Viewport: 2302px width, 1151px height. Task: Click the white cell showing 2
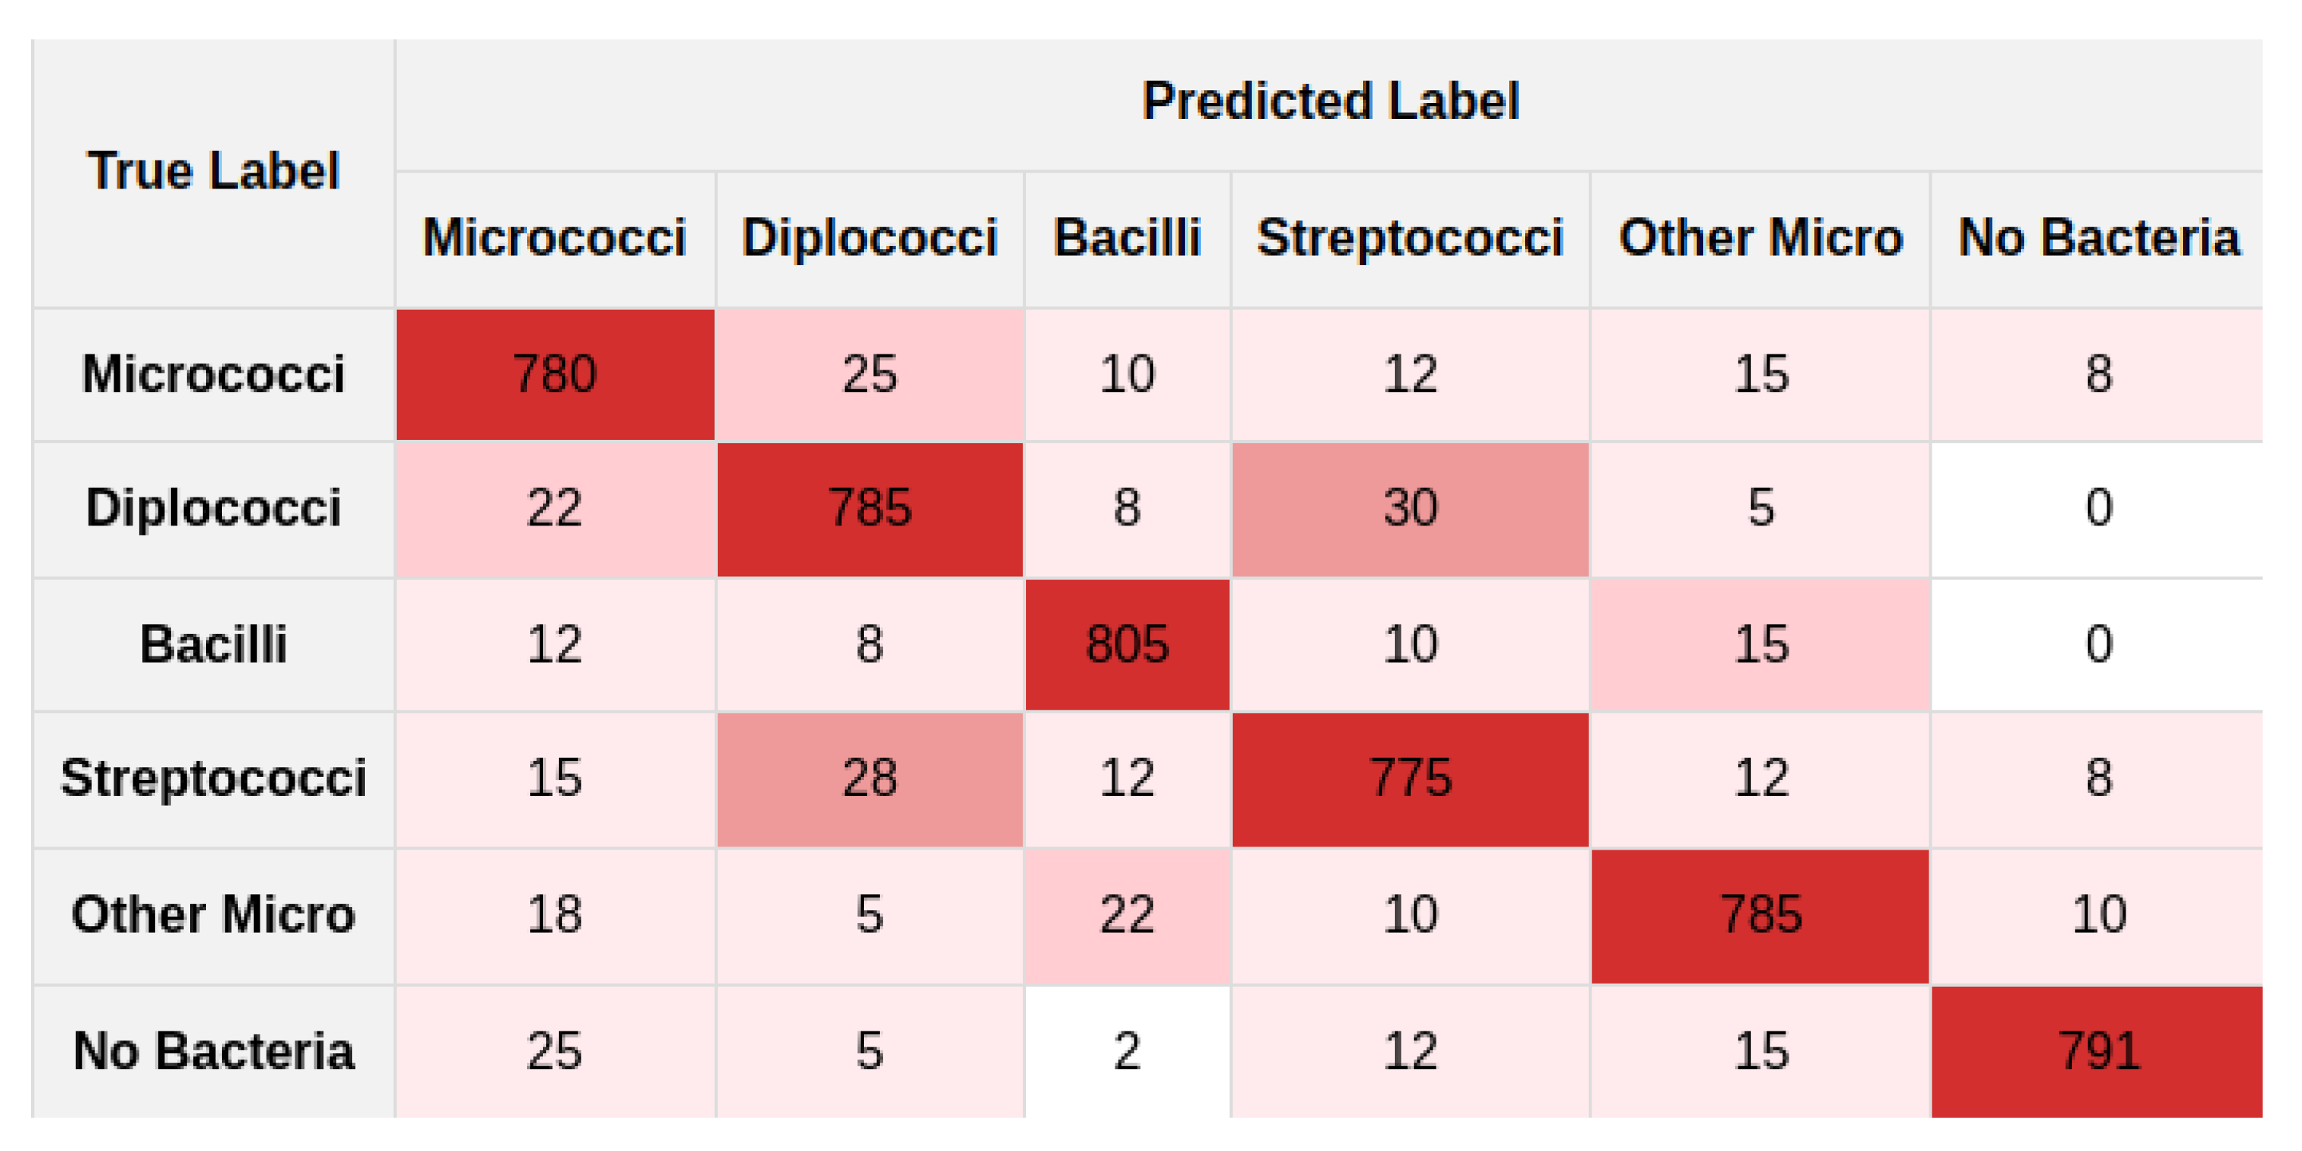[x=1127, y=1051]
